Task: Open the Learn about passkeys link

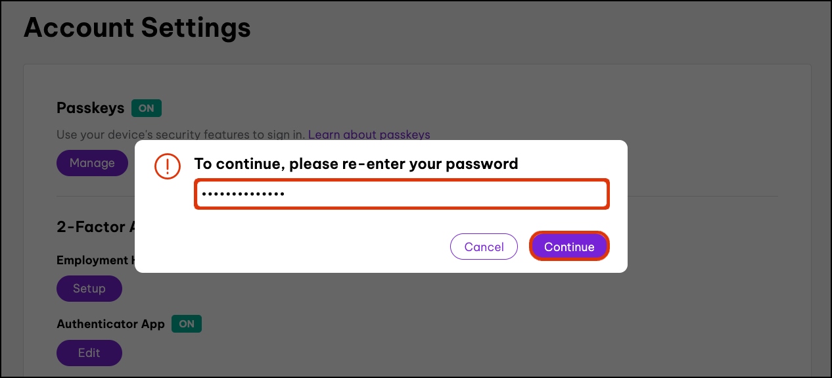Action: 369,135
